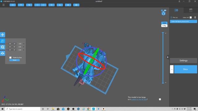Click the view orientation cube
Screen dimensions: 198x111
(164, 13)
